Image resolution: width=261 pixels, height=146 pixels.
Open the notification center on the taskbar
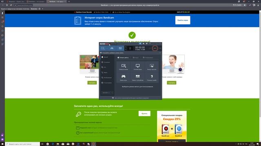pos(258,144)
